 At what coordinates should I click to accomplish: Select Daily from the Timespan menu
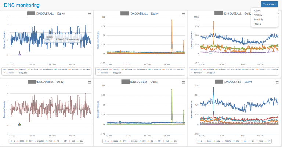[x=257, y=11]
